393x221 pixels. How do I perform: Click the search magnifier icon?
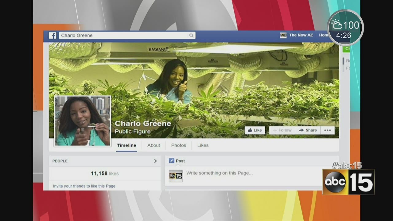tap(191, 36)
